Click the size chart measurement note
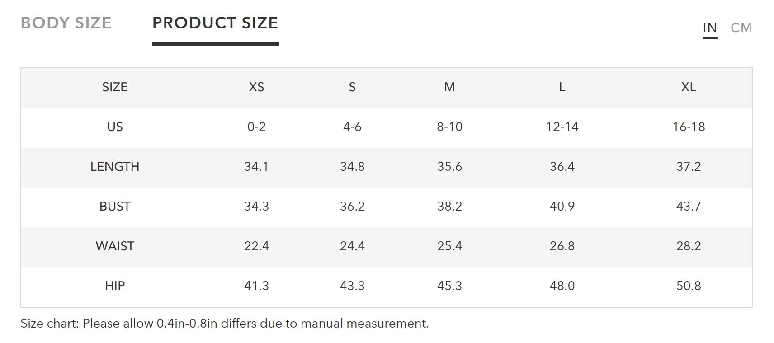 (x=225, y=324)
